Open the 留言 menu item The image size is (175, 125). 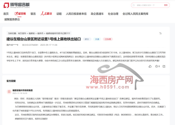[x=33, y=14]
